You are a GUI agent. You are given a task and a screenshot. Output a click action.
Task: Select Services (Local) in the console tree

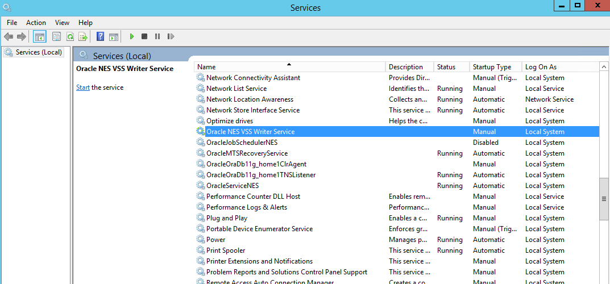[33, 52]
